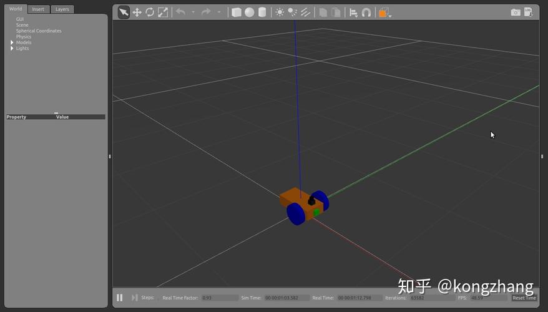Screen dimensions: 548x312
Task: Add a point light
Action: 280,12
